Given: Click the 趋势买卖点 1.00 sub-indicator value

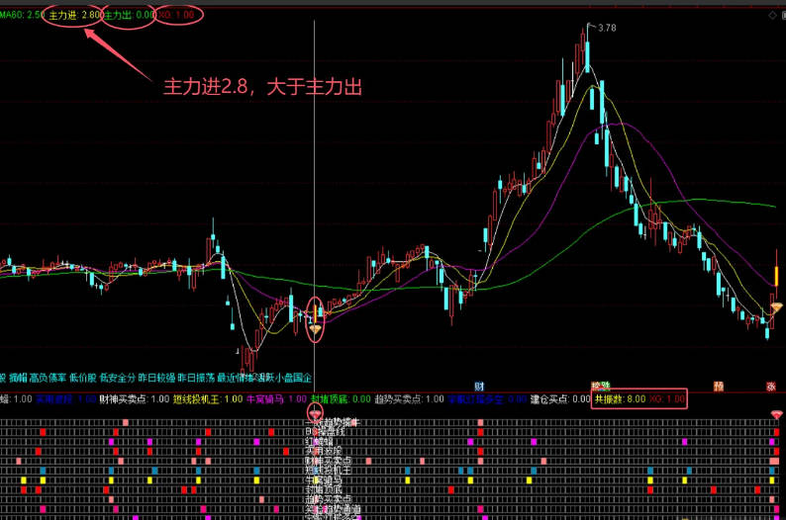Looking at the screenshot, I should [x=410, y=398].
